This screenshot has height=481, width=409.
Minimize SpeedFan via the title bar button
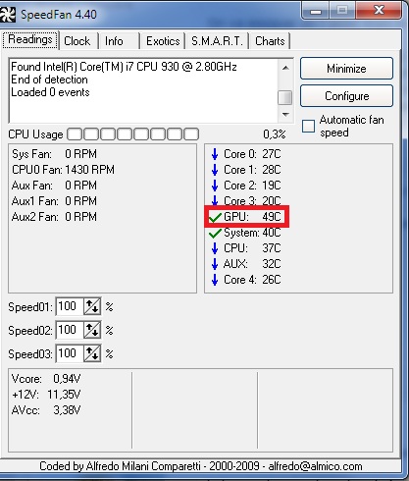tap(316, 11)
